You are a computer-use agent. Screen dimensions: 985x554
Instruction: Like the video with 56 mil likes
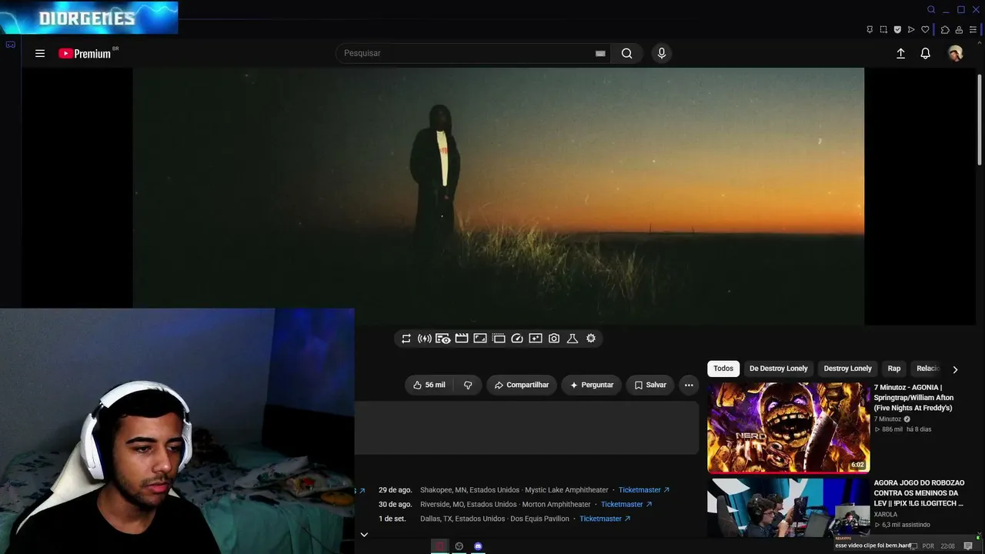pos(429,385)
